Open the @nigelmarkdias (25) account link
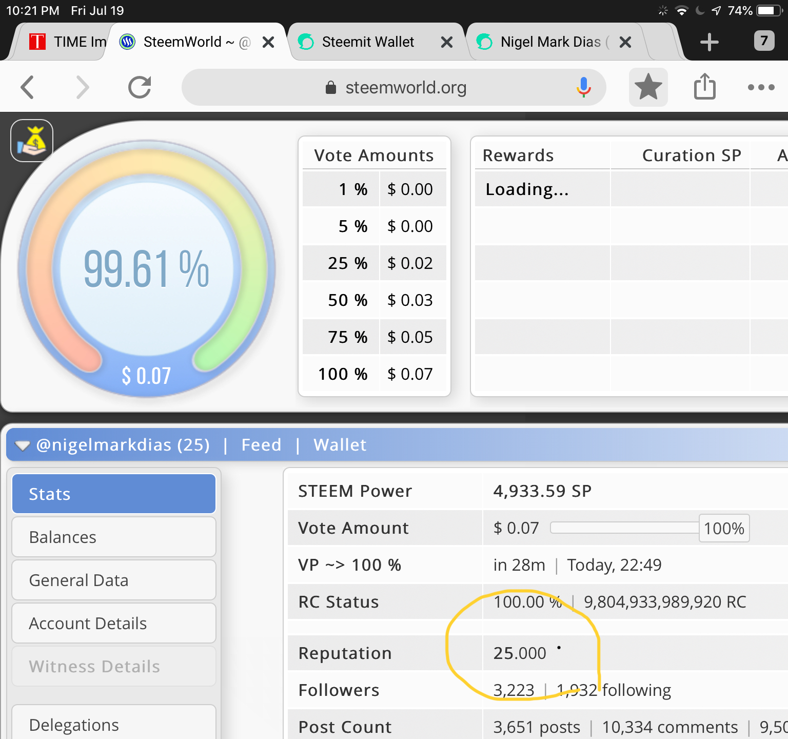Image resolution: width=788 pixels, height=739 pixels. point(123,444)
